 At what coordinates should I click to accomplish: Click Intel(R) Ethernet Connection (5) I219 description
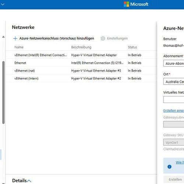[97, 63]
